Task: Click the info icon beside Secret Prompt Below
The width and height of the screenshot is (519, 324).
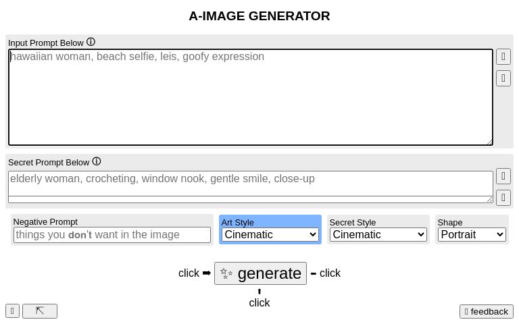Action: [97, 162]
